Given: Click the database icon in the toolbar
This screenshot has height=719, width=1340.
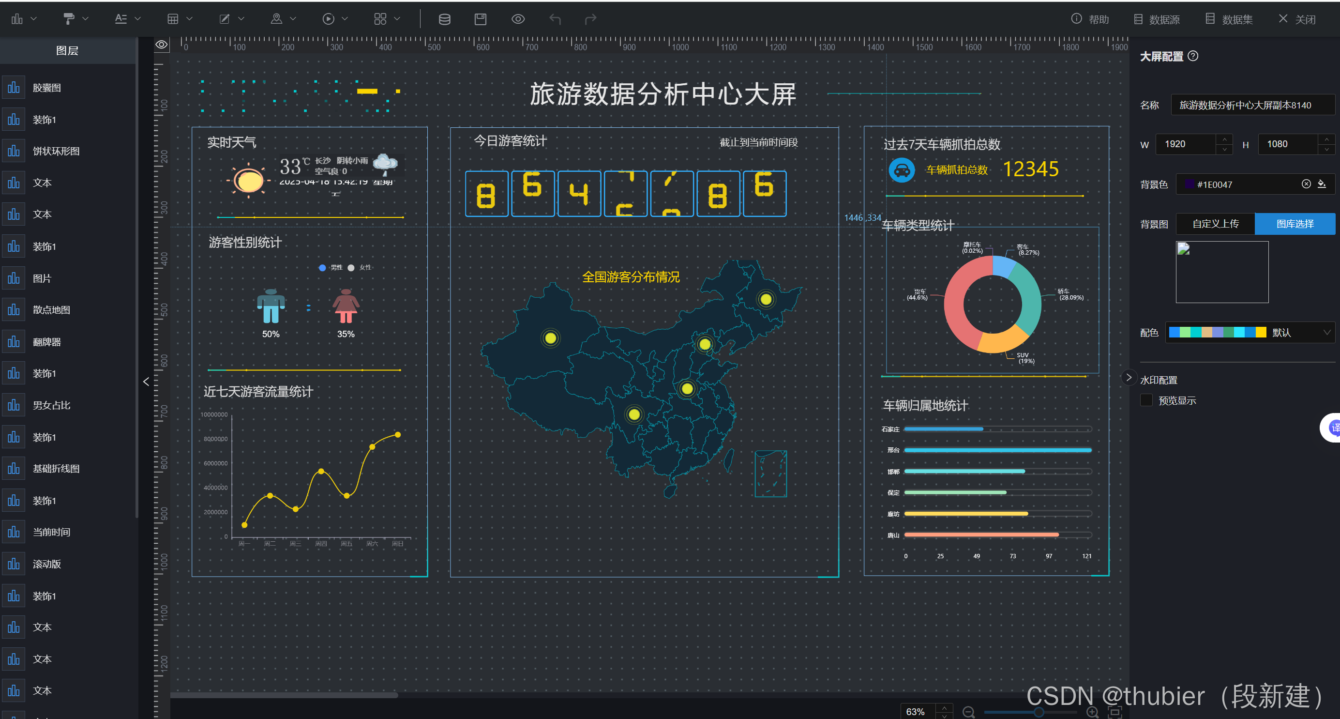Looking at the screenshot, I should [444, 19].
